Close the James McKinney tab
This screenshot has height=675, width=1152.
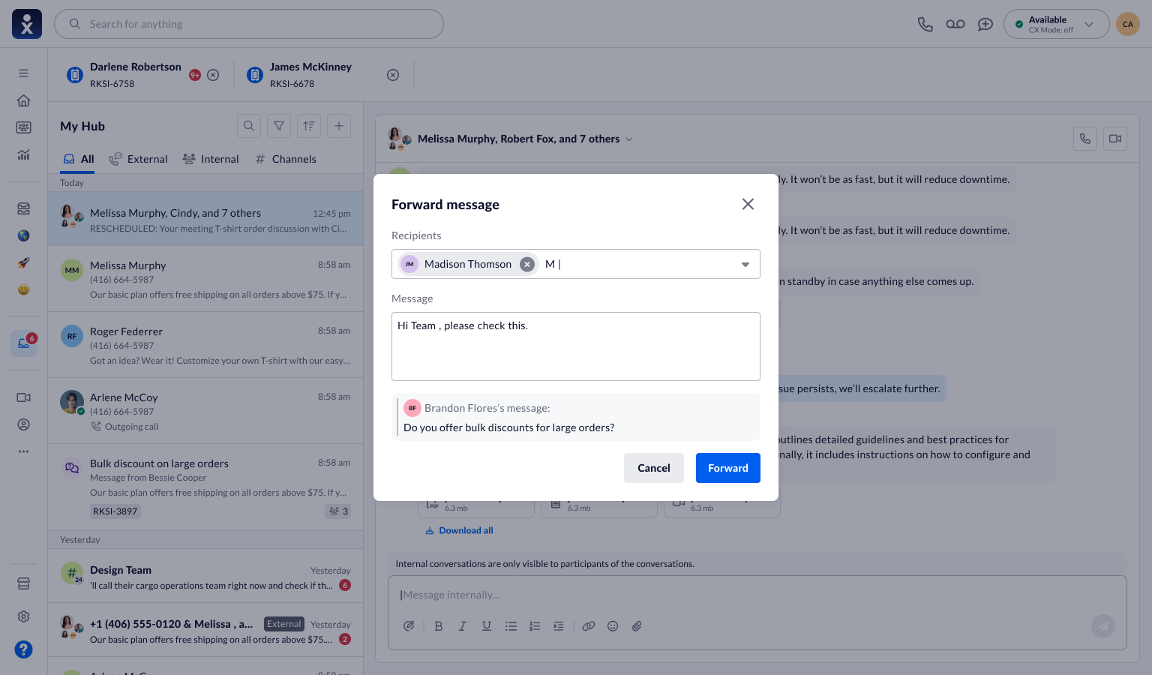[393, 75]
